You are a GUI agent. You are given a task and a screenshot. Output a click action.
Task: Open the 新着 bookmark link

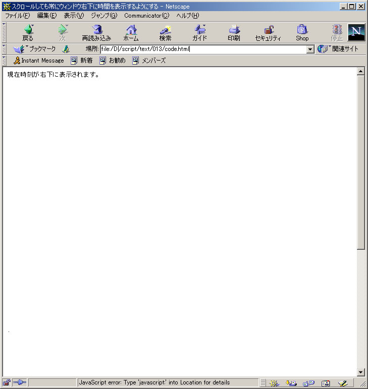coord(82,61)
